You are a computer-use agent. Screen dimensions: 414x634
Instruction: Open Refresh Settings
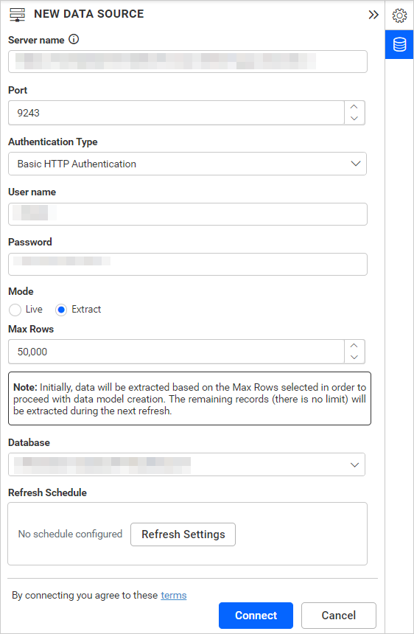183,534
